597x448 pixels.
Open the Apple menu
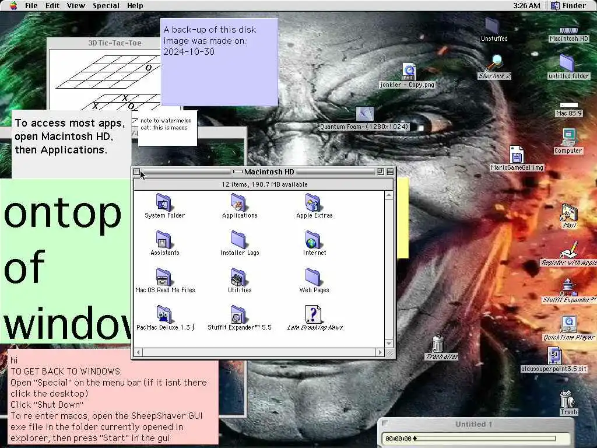click(13, 5)
